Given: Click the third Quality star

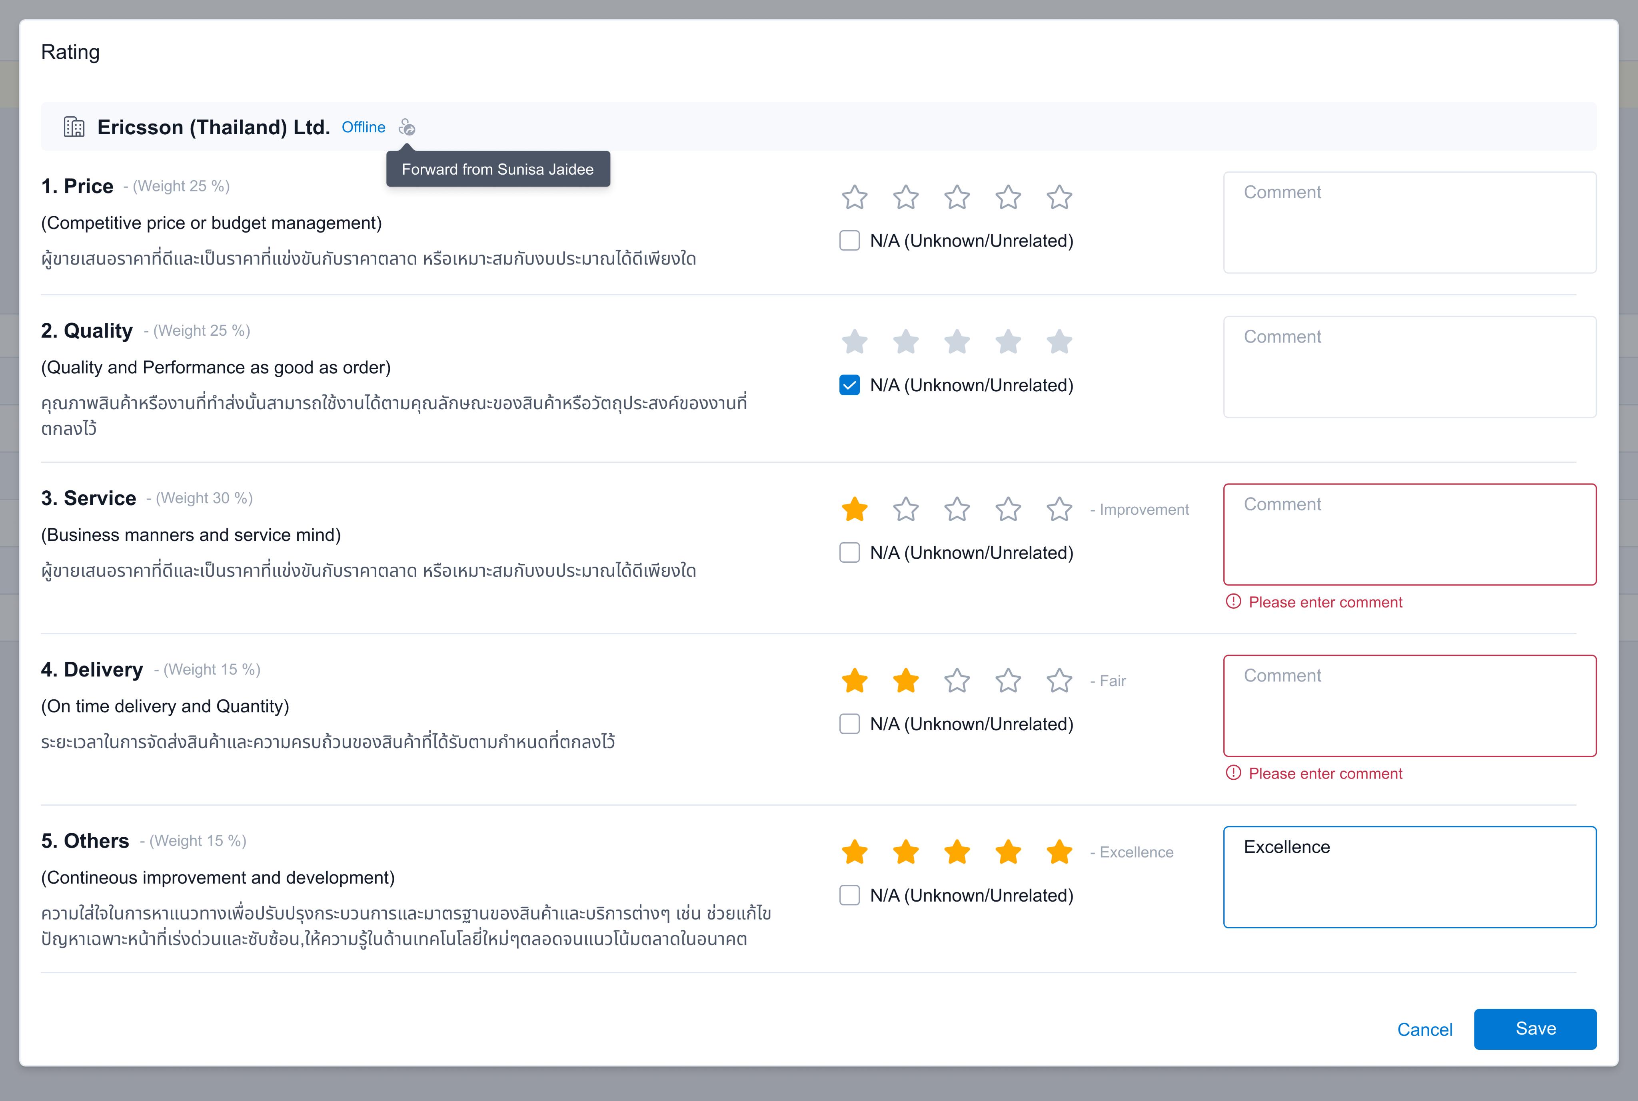Looking at the screenshot, I should [x=957, y=342].
